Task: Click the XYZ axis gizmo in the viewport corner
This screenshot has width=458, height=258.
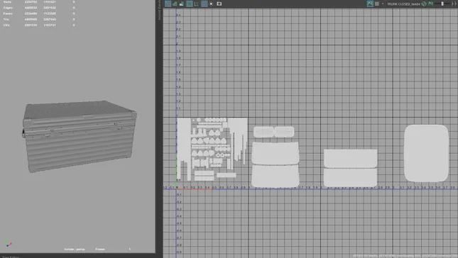Action: point(8,243)
